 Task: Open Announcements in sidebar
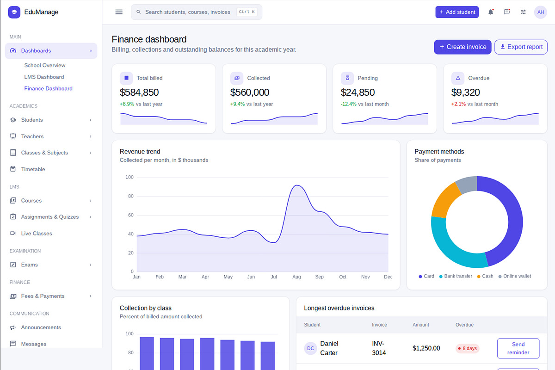[x=51, y=327]
